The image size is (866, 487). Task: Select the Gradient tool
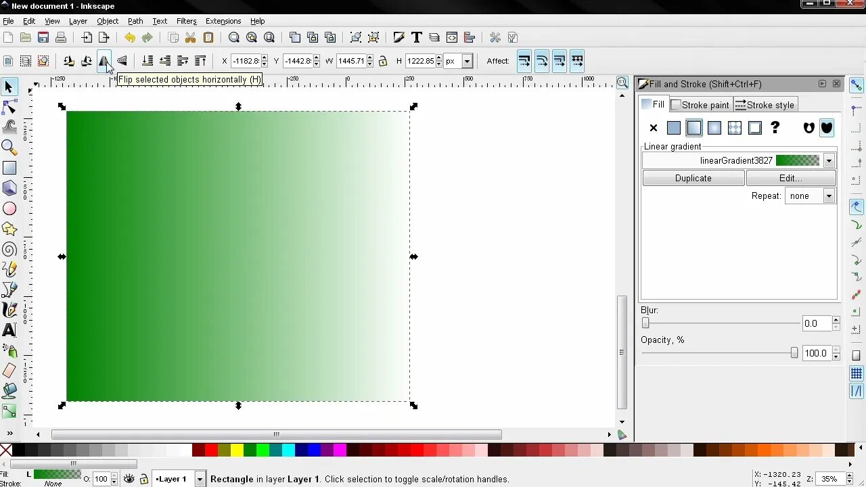click(9, 411)
